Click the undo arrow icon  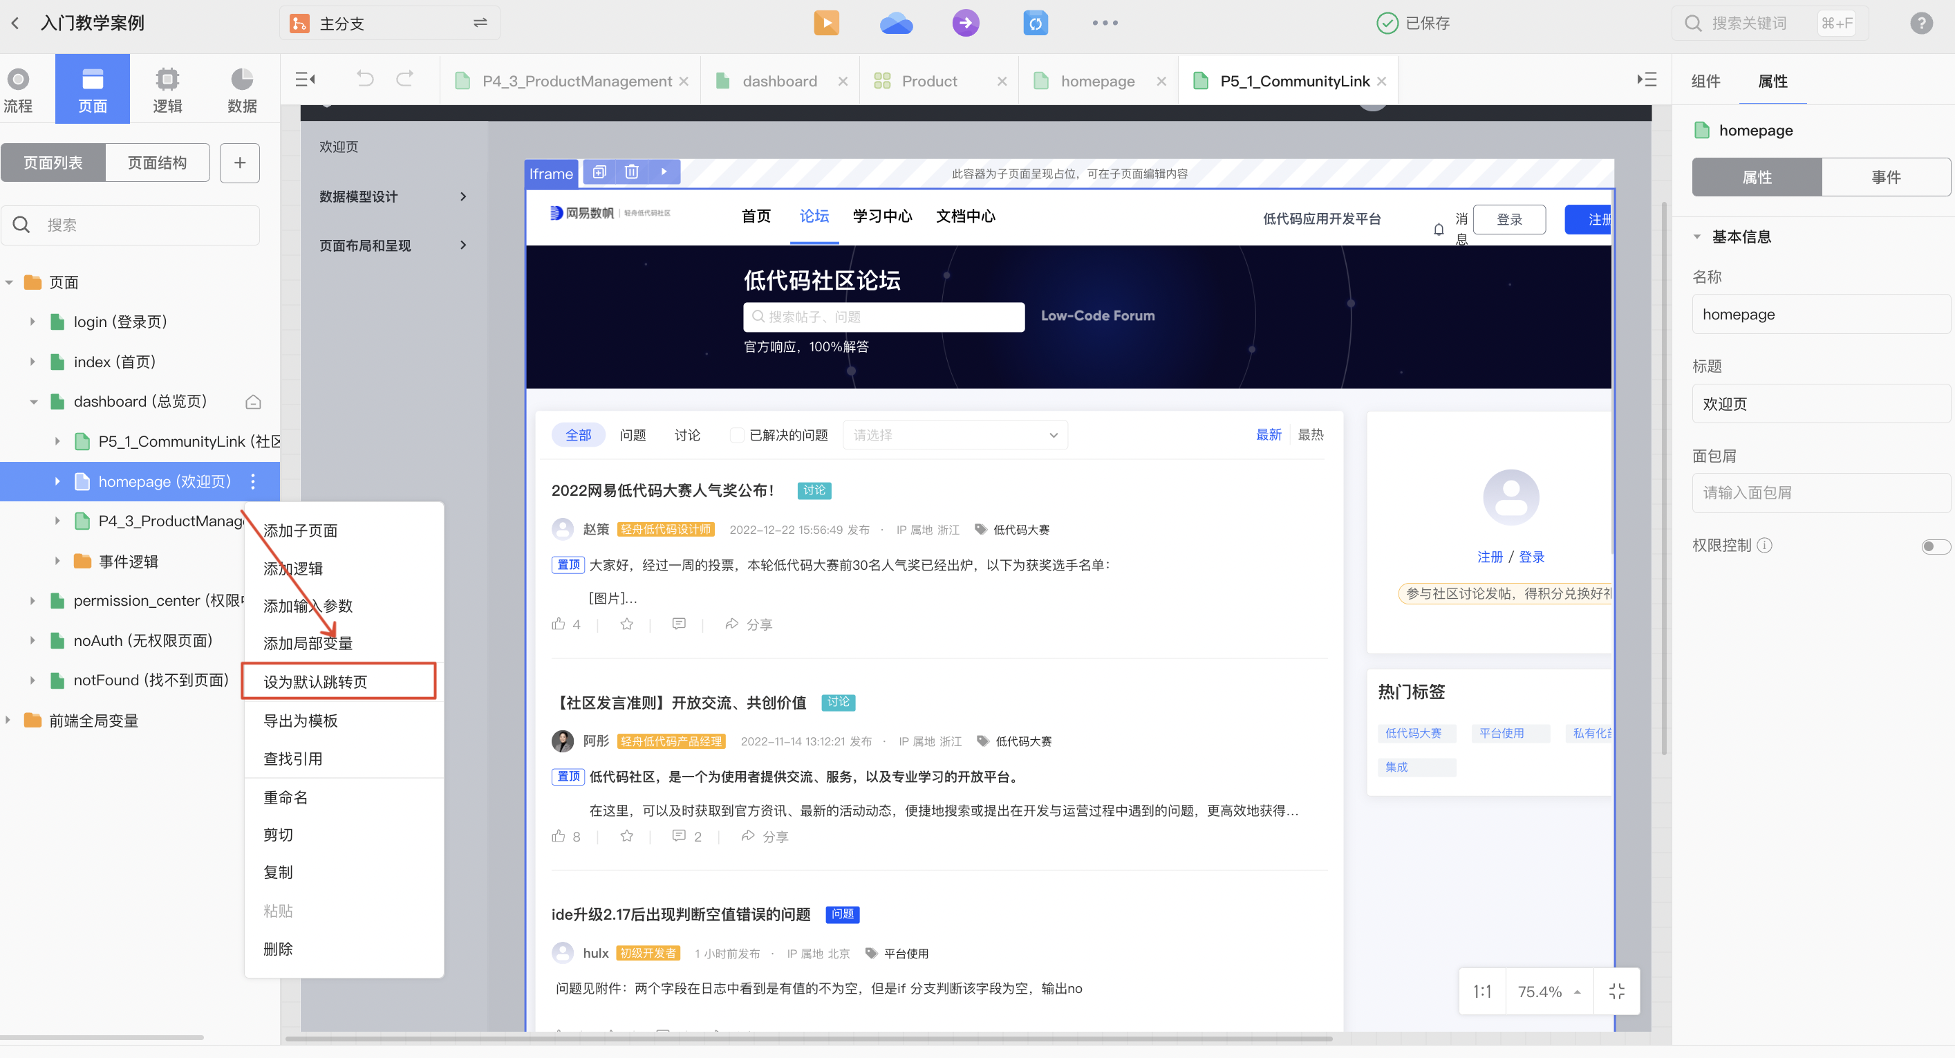pyautogui.click(x=365, y=80)
